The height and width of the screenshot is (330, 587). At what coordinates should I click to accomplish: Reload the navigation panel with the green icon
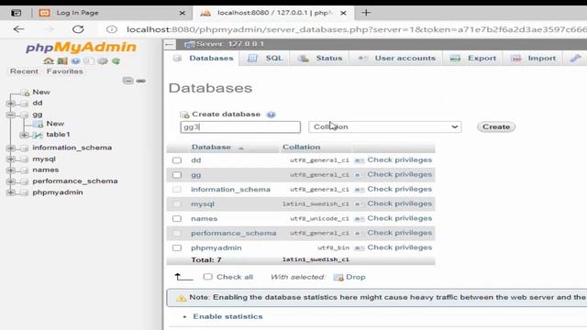click(x=116, y=61)
